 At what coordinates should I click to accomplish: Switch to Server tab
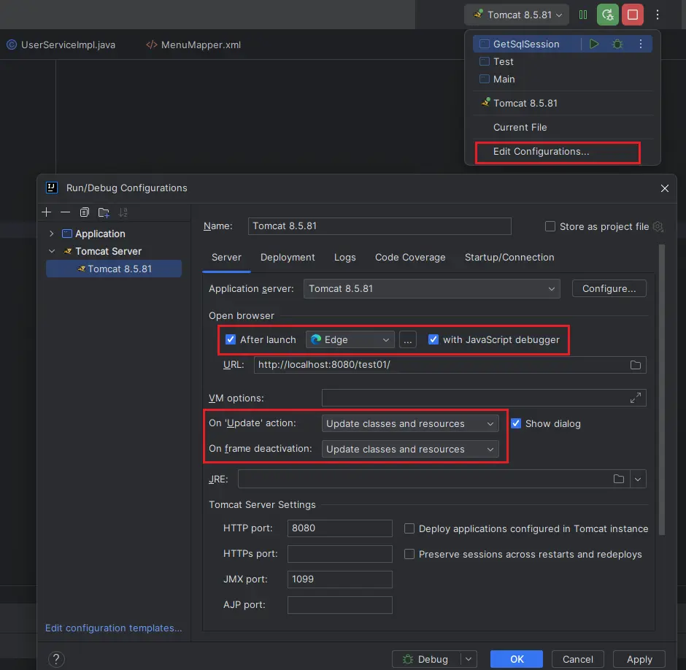pyautogui.click(x=226, y=258)
